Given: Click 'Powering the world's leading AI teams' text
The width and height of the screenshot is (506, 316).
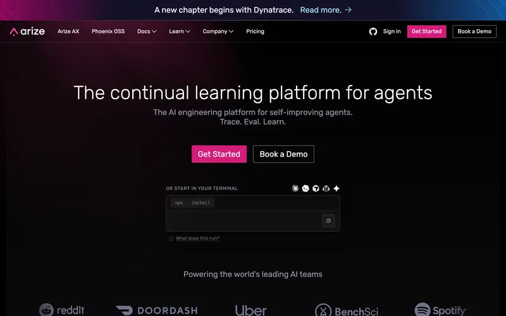Looking at the screenshot, I should [x=253, y=274].
